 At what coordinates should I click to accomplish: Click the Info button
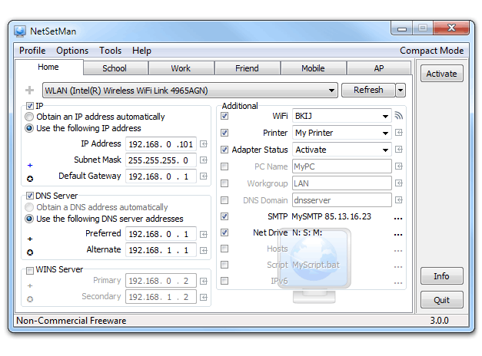[x=441, y=276]
